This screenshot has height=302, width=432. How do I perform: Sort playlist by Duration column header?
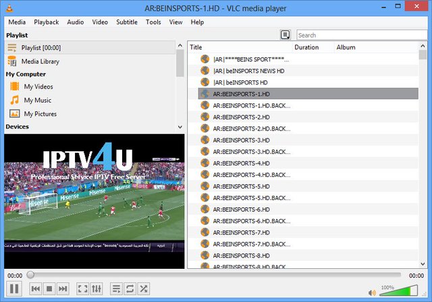313,47
